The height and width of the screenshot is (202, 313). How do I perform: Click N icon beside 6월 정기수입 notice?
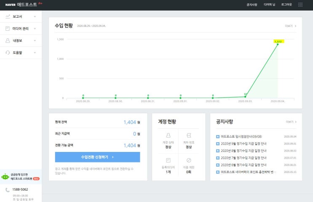tap(218, 165)
